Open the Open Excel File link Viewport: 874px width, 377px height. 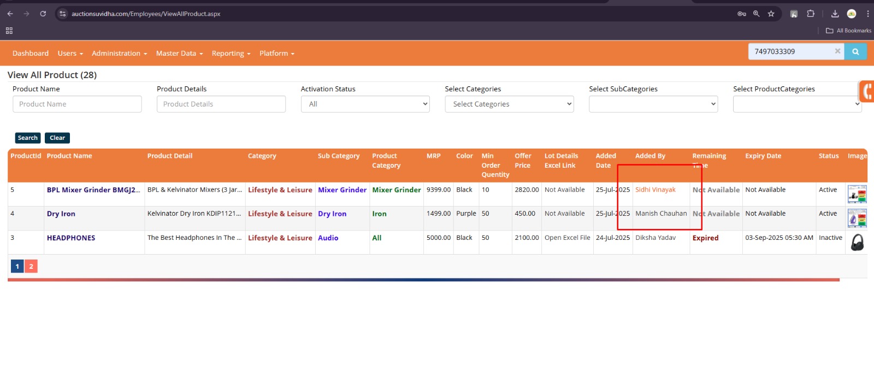tap(567, 238)
